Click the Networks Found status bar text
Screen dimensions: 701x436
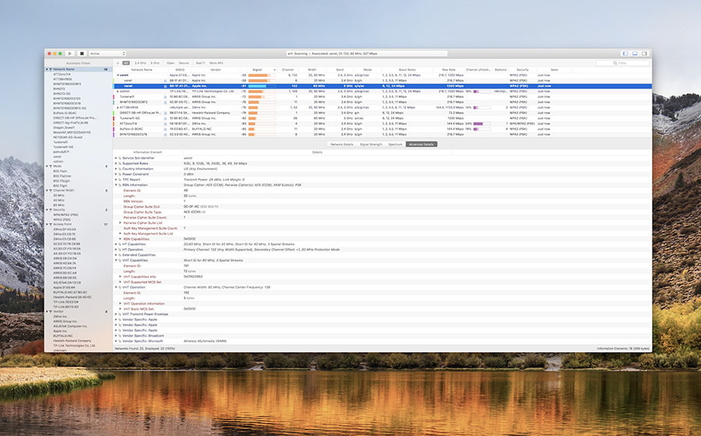pos(145,348)
